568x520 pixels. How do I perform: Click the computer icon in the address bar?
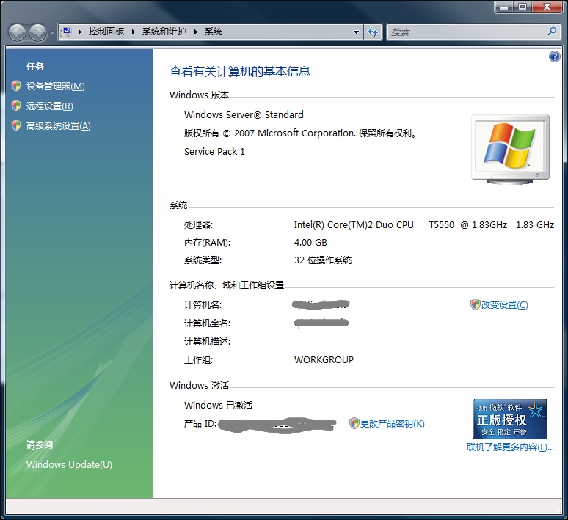[66, 32]
